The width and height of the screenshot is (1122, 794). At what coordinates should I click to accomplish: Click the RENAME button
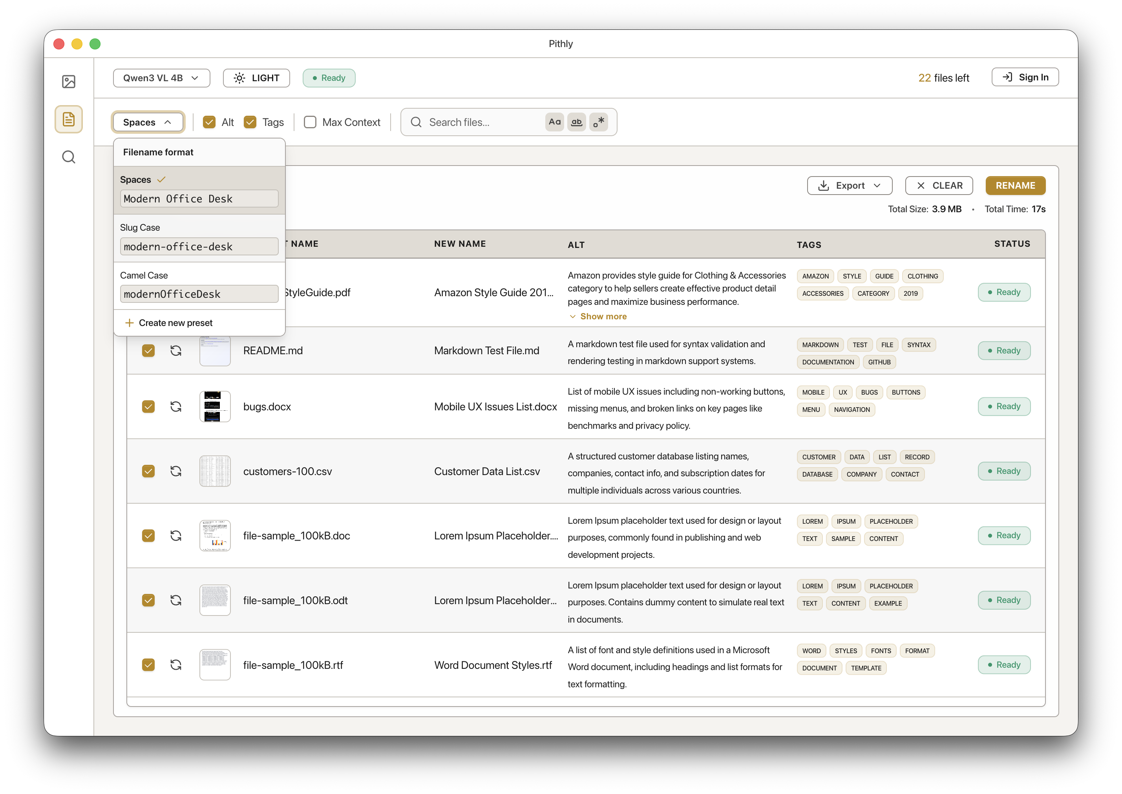point(1015,185)
